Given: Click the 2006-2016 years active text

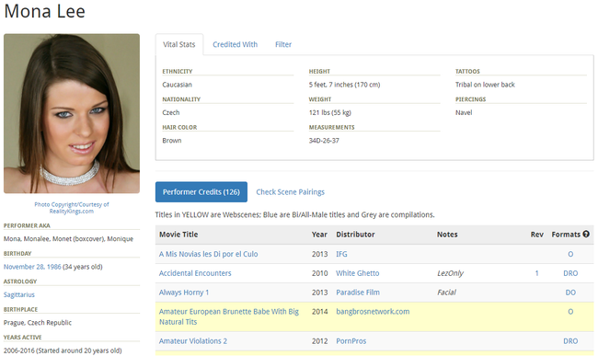Looking at the screenshot, I should (63, 350).
